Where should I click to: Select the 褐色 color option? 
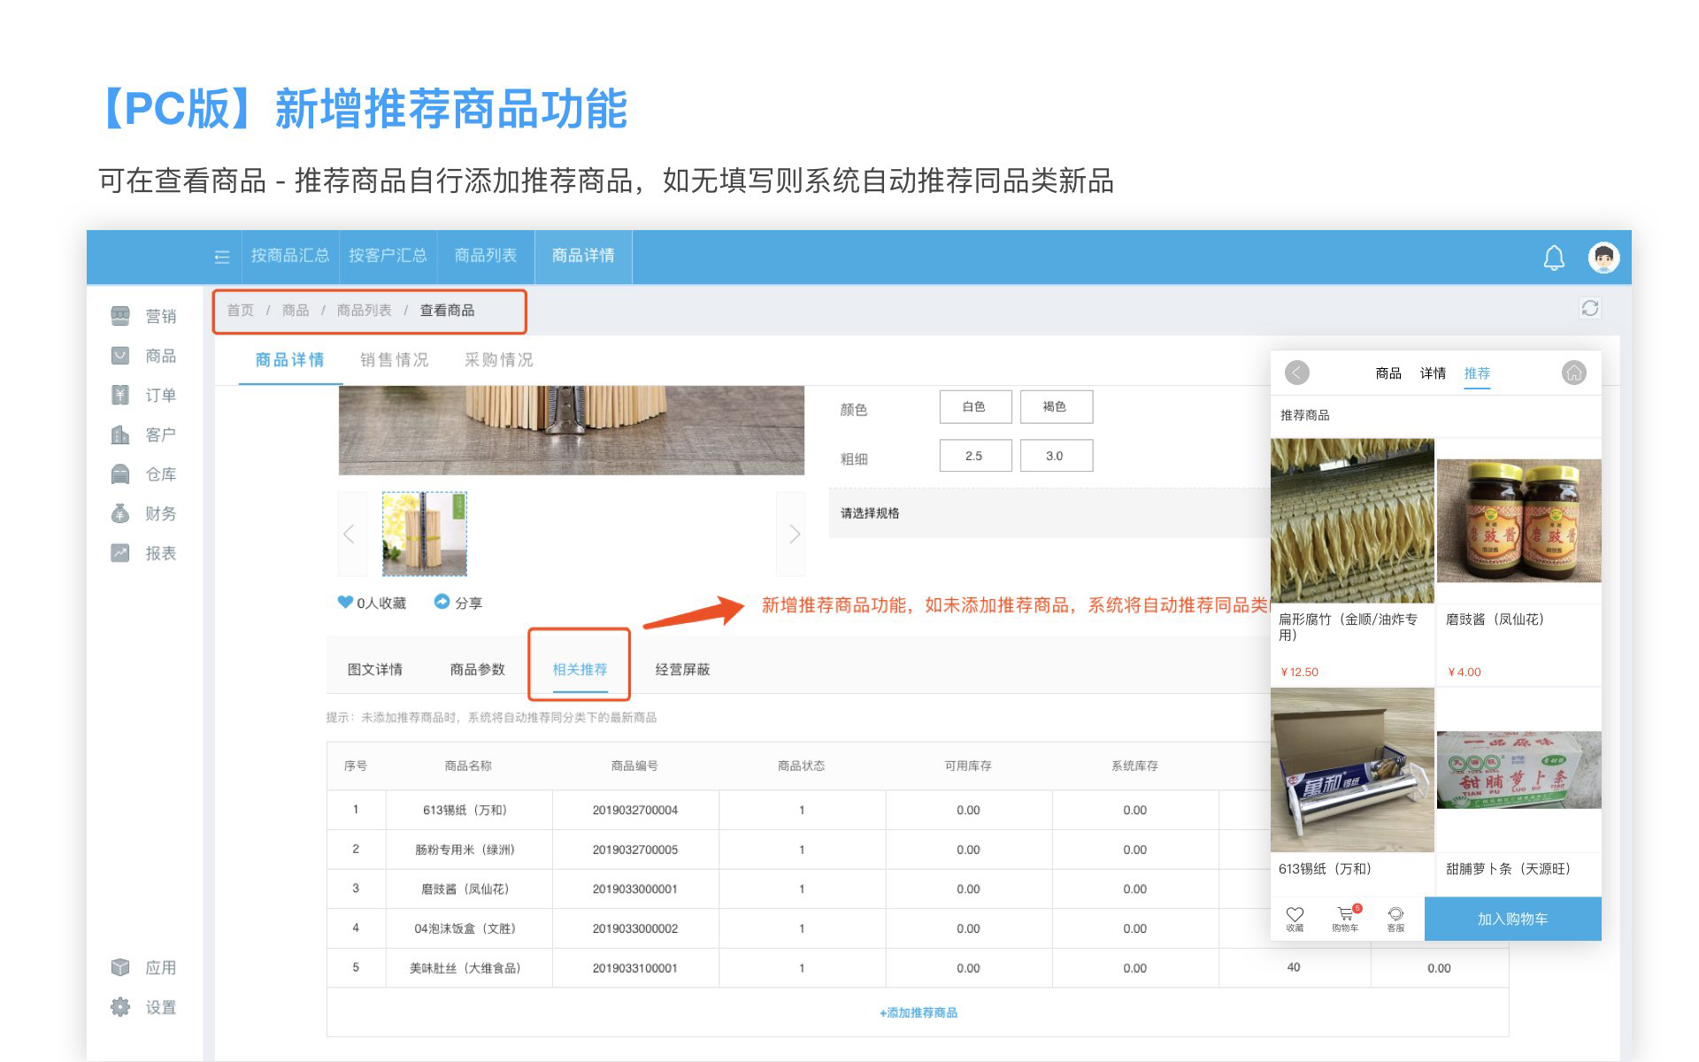[1055, 406]
